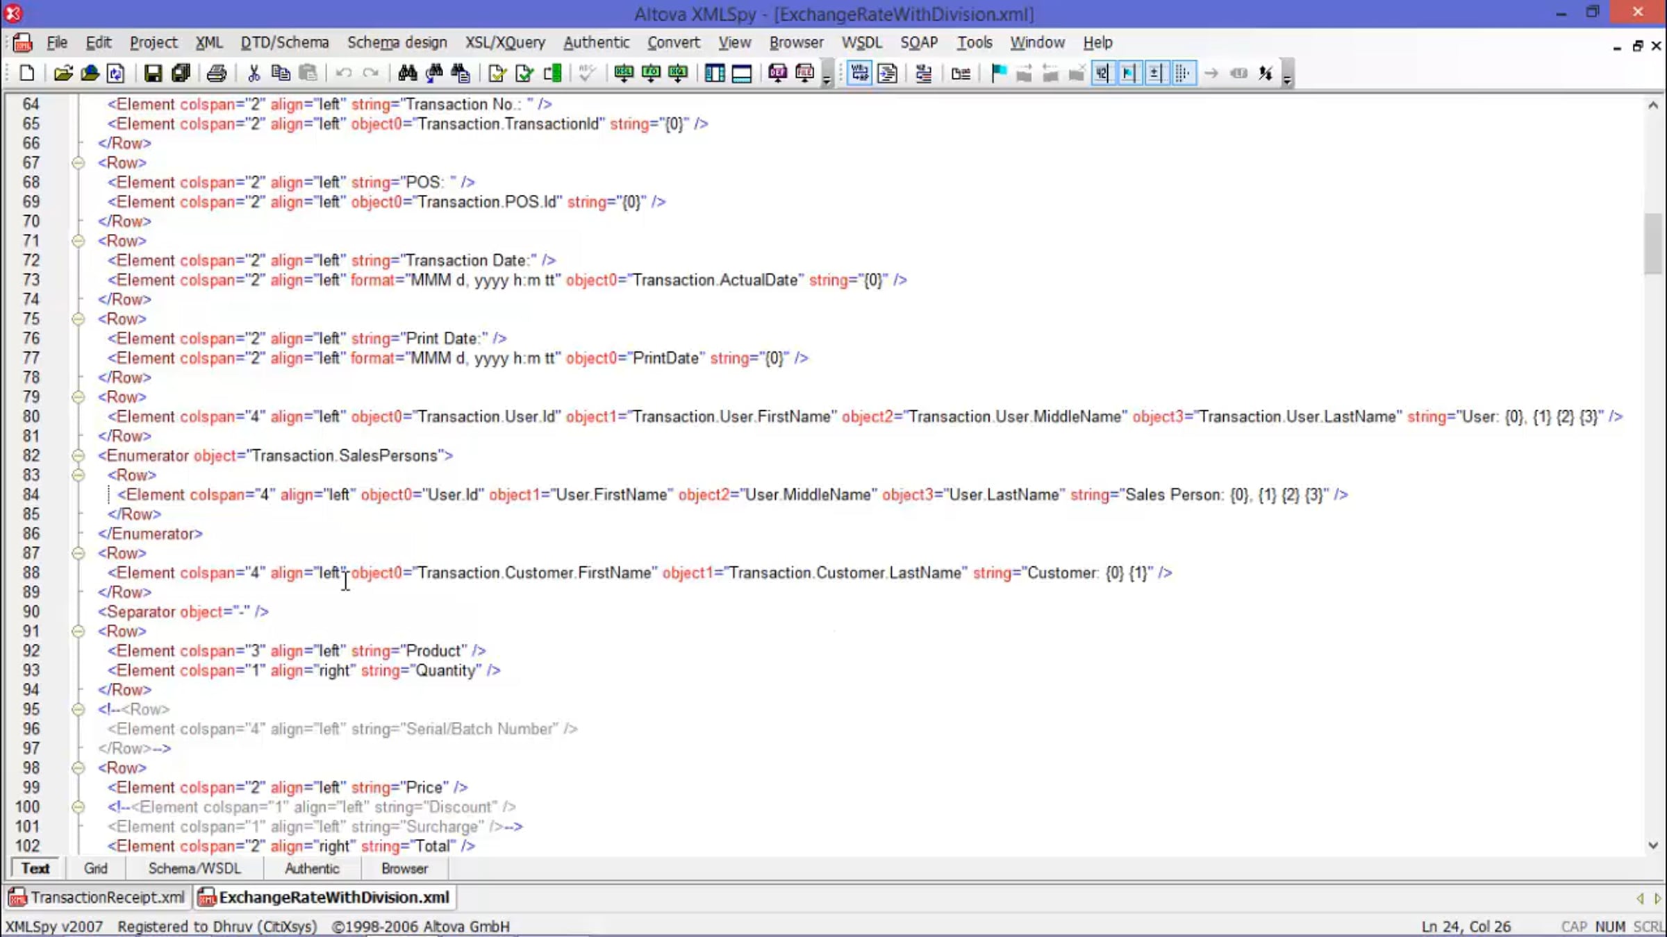Click the Open file folder icon
This screenshot has width=1667, height=937.
coord(63,74)
